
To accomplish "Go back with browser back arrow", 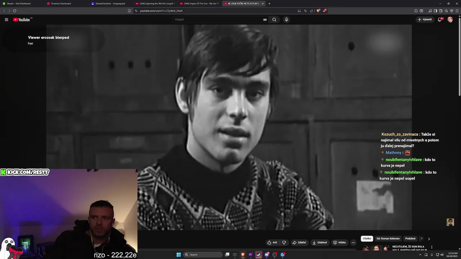I will [4, 11].
